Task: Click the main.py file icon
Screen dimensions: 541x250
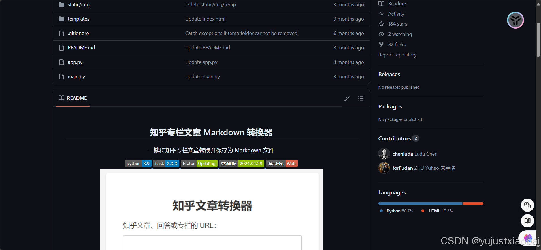Action: click(61, 77)
